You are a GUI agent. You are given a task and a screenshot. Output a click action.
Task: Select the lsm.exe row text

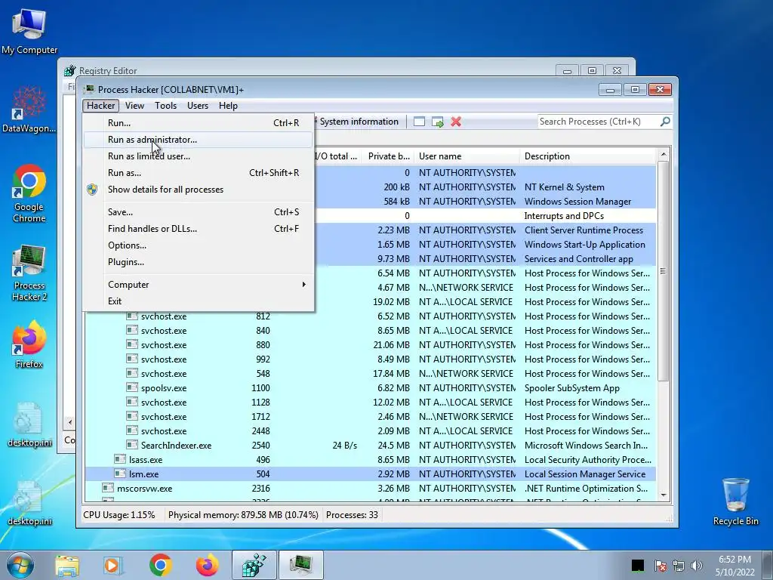pos(144,474)
